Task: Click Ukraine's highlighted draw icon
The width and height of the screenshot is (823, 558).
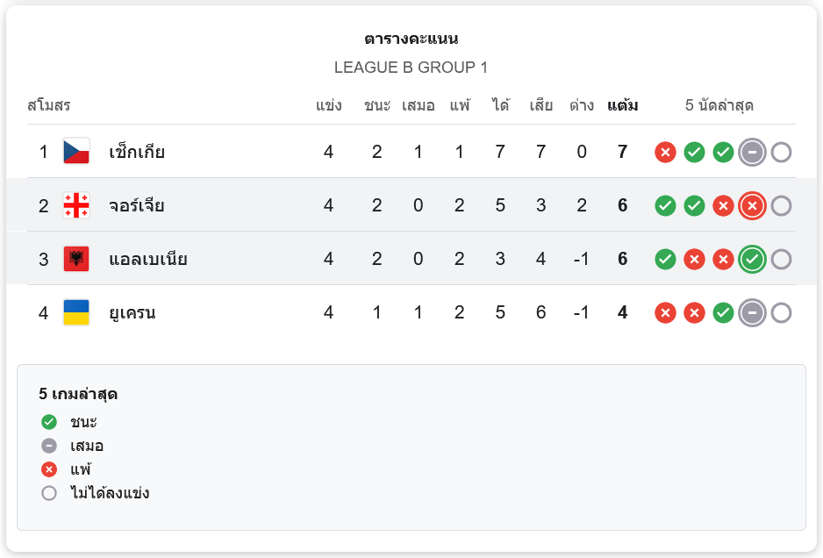Action: [752, 312]
